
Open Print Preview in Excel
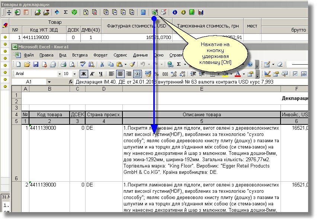click(x=72, y=64)
